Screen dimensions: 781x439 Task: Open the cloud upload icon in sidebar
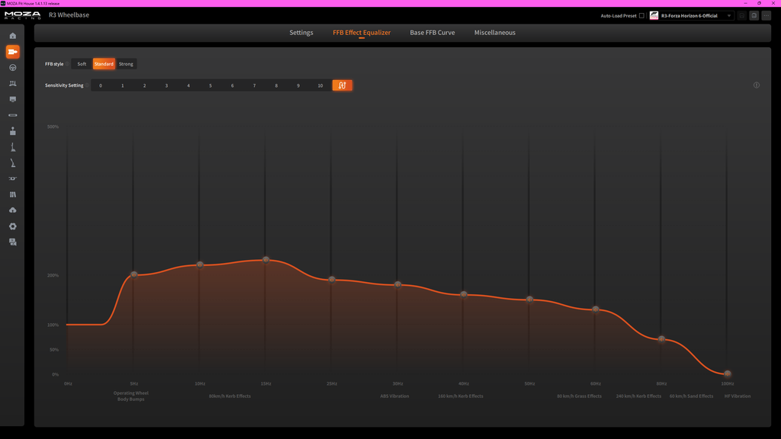13,210
